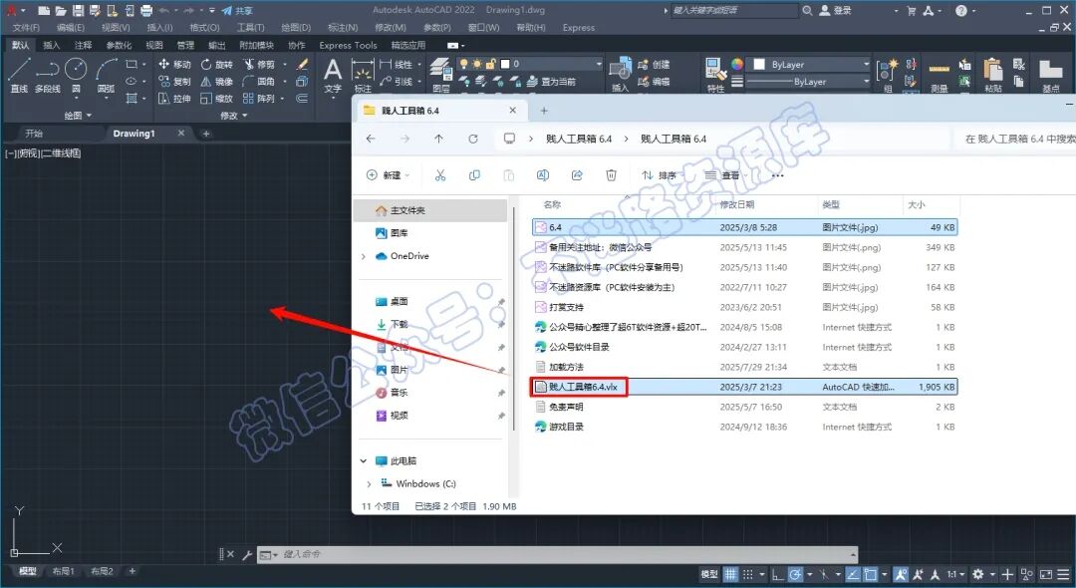
Task: Select the Dimension (标注) tool
Action: 363,74
